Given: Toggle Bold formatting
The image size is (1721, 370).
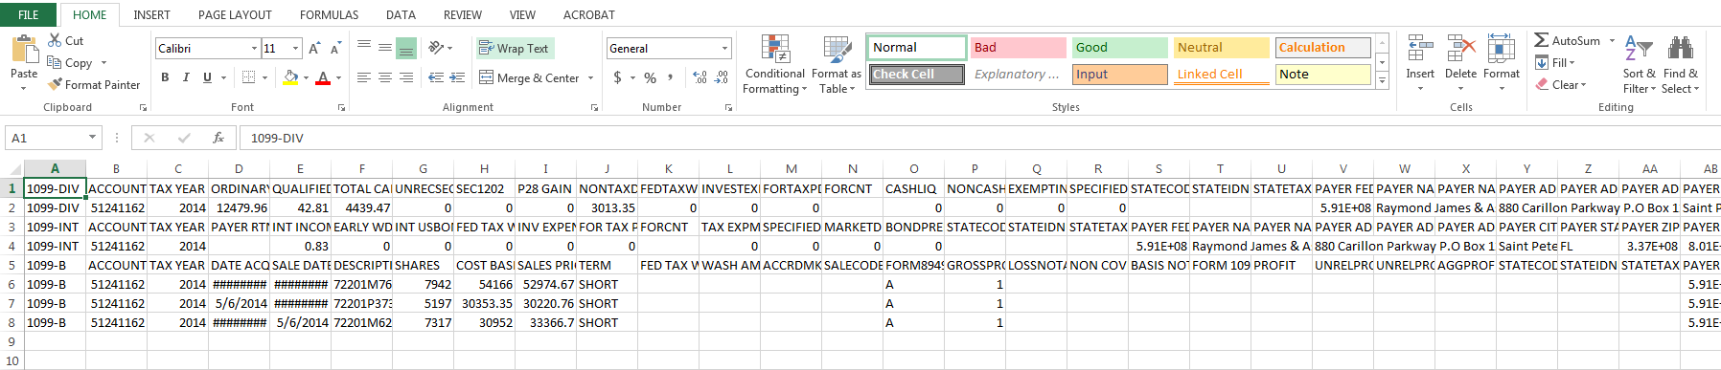Looking at the screenshot, I should click(165, 77).
